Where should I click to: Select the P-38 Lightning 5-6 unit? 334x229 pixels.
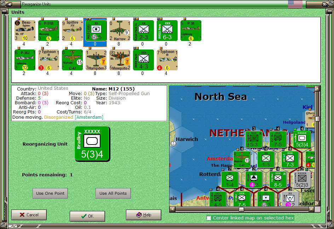coord(191,30)
